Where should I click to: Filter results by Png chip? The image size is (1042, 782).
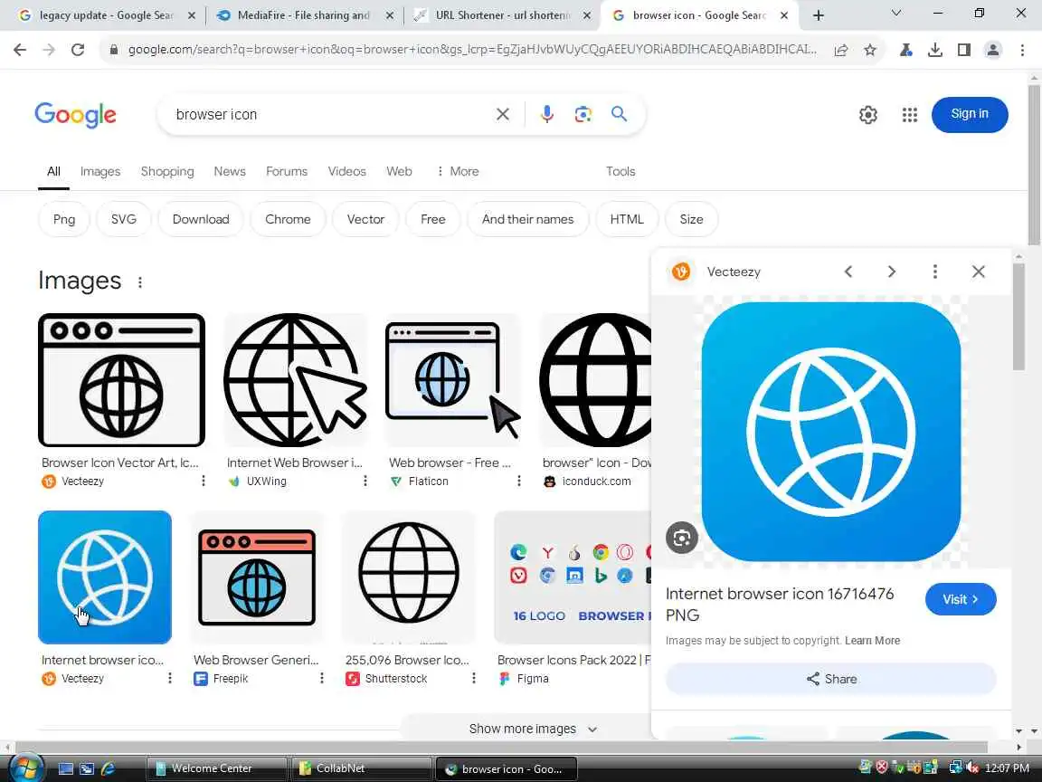click(64, 219)
